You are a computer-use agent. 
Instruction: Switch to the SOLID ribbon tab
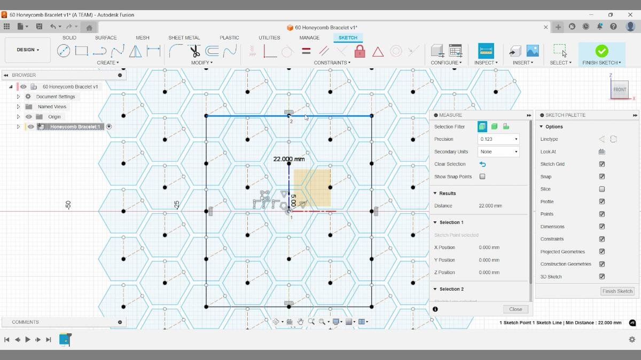pyautogui.click(x=69, y=37)
